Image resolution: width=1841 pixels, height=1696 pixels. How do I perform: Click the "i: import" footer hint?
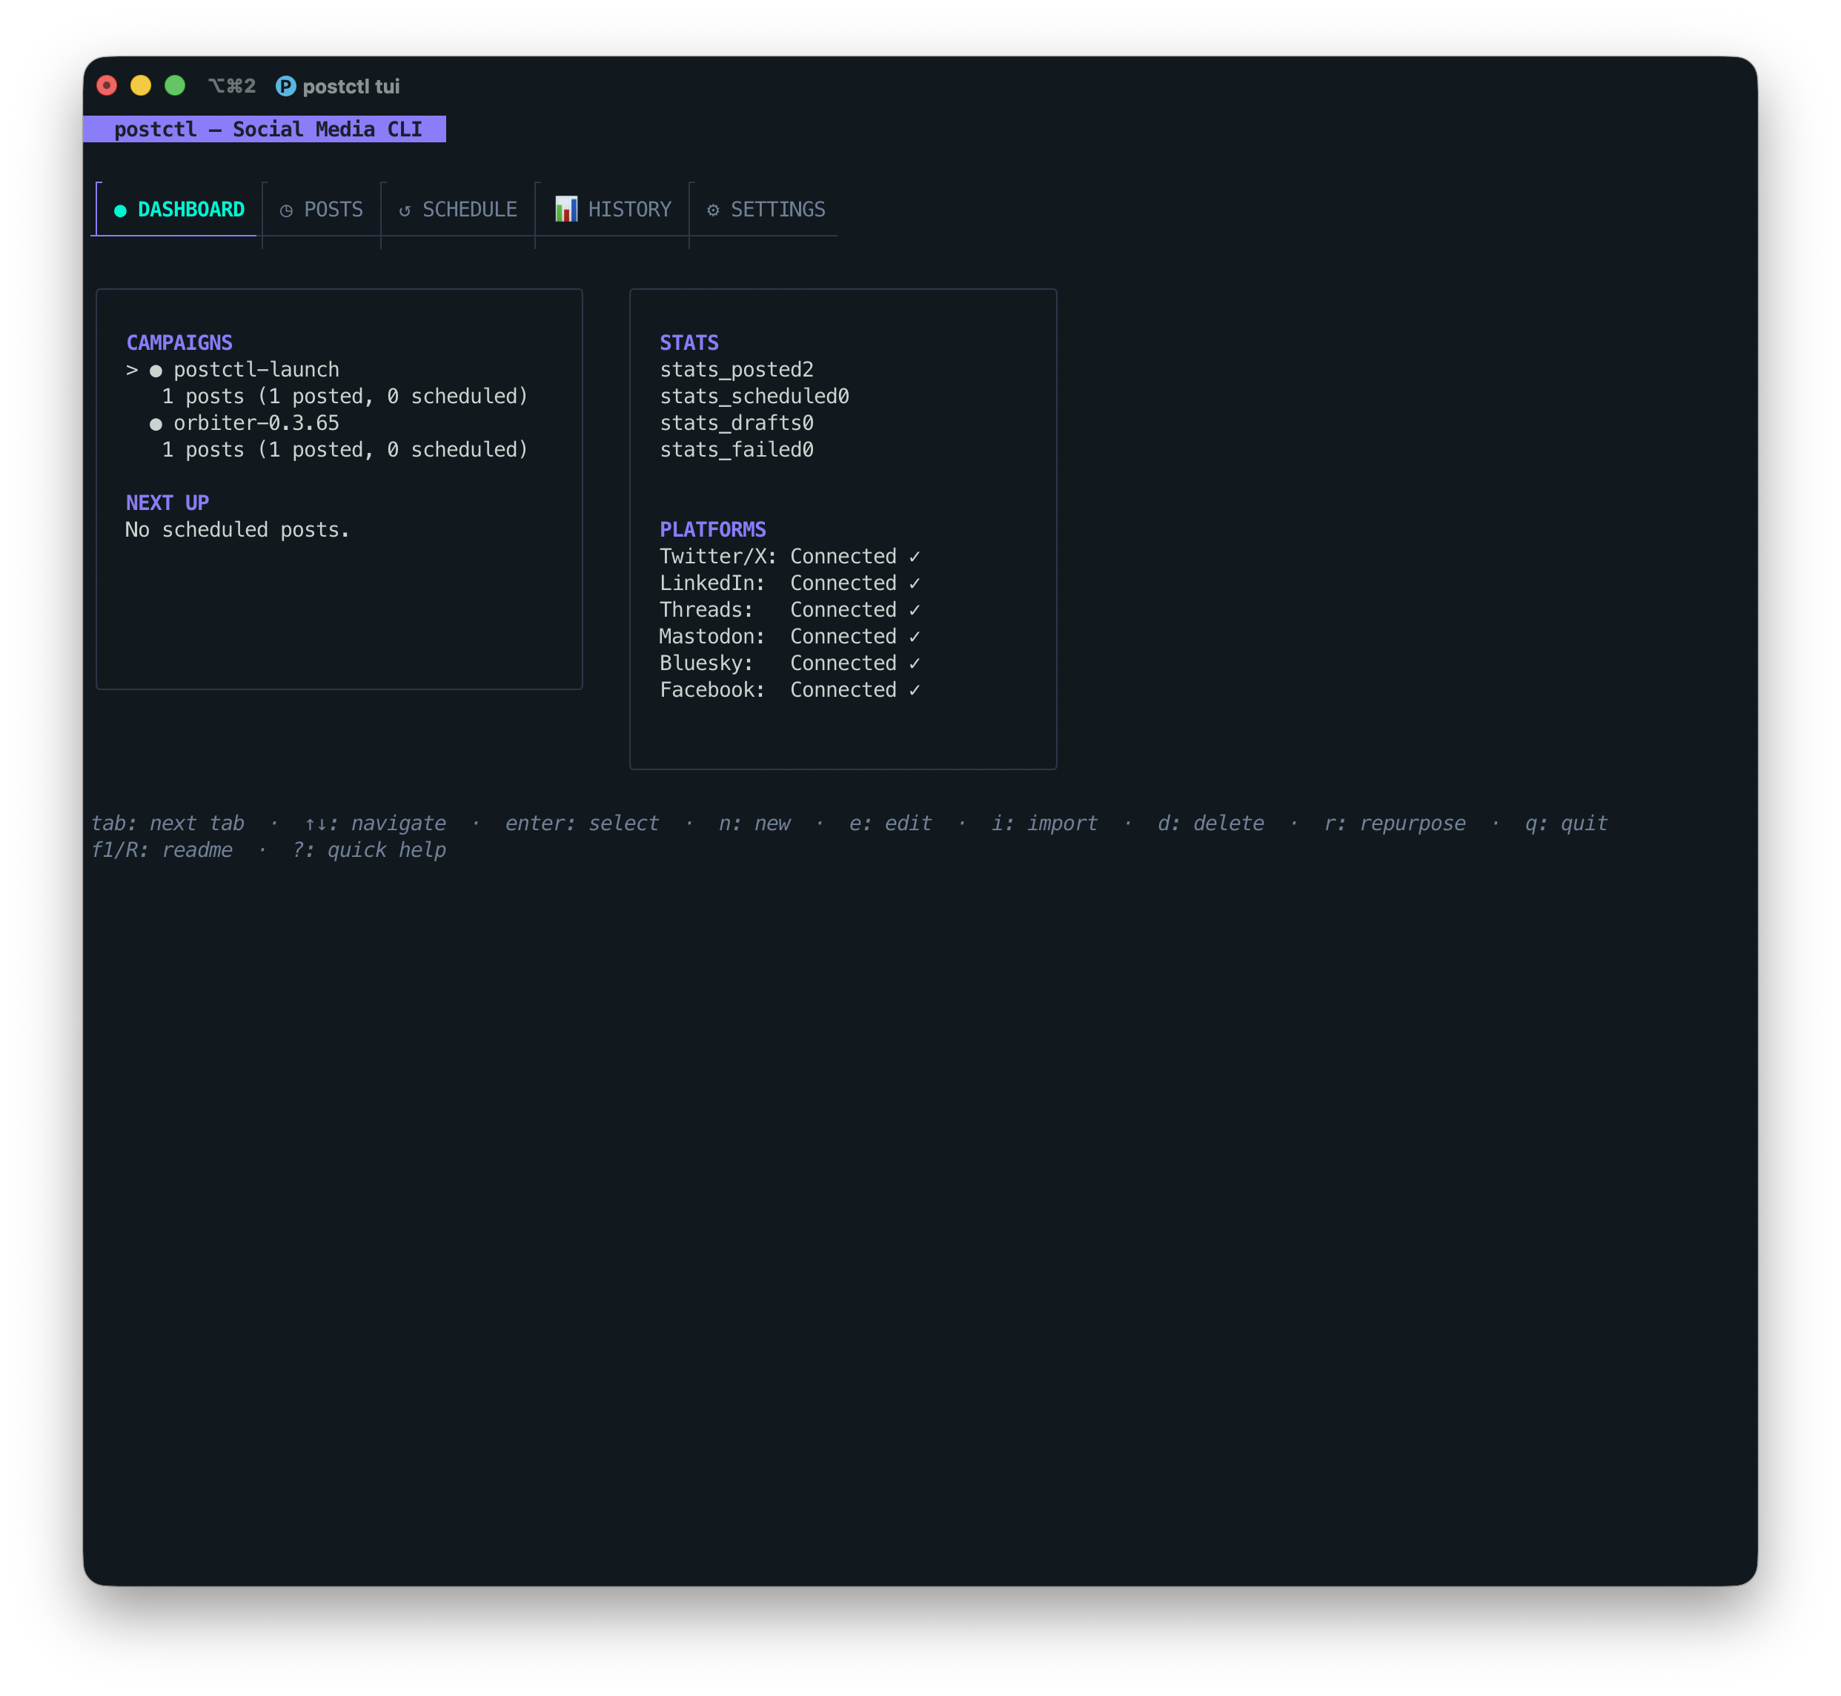(x=1044, y=824)
